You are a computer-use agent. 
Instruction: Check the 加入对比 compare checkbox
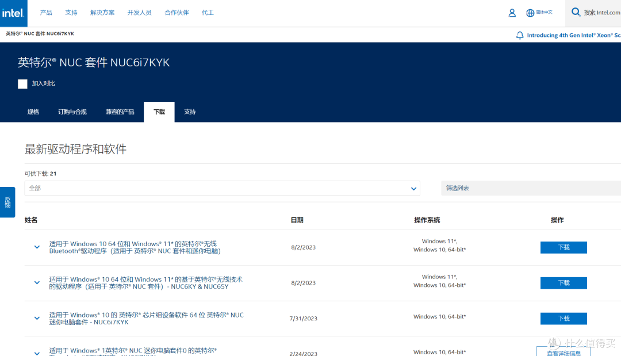coord(22,83)
